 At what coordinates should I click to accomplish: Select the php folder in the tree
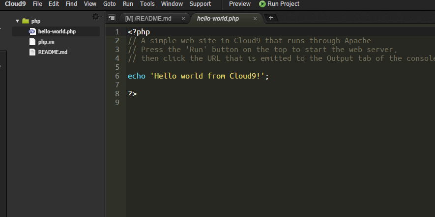pyautogui.click(x=36, y=21)
